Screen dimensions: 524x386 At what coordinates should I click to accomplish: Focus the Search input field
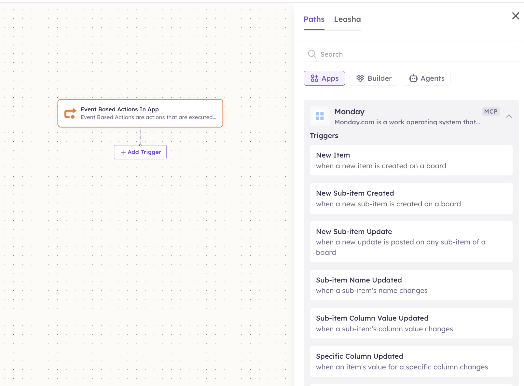pyautogui.click(x=411, y=54)
